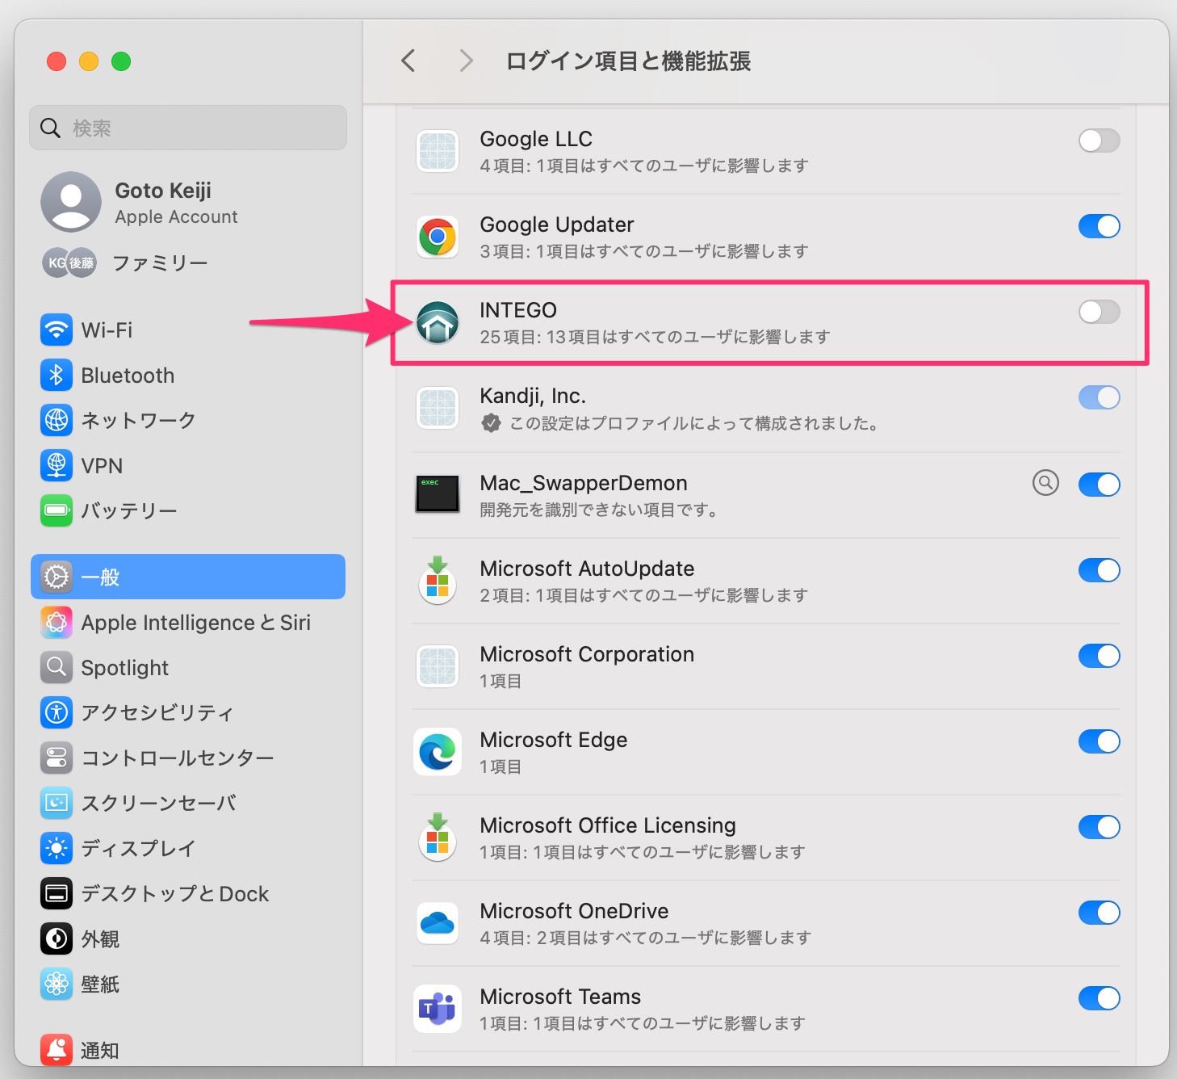Click the Microsoft AutoUpdate icon

click(438, 580)
